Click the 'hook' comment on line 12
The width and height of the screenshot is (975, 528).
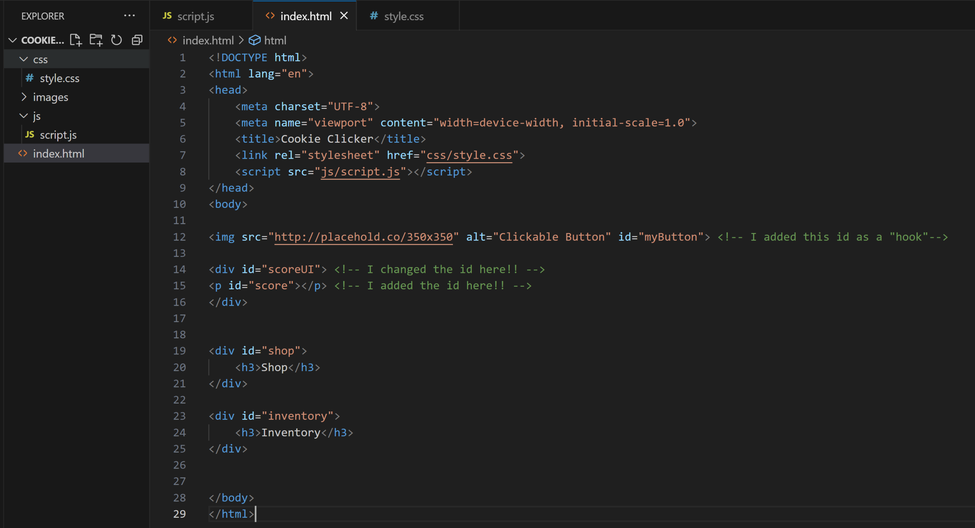tap(833, 237)
